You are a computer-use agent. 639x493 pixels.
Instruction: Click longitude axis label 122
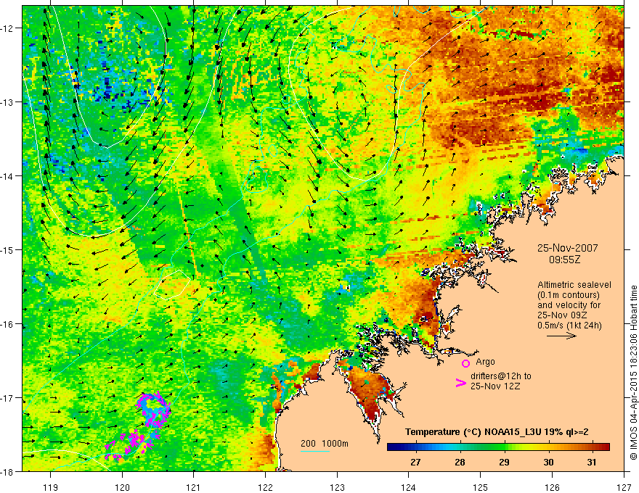(265, 487)
